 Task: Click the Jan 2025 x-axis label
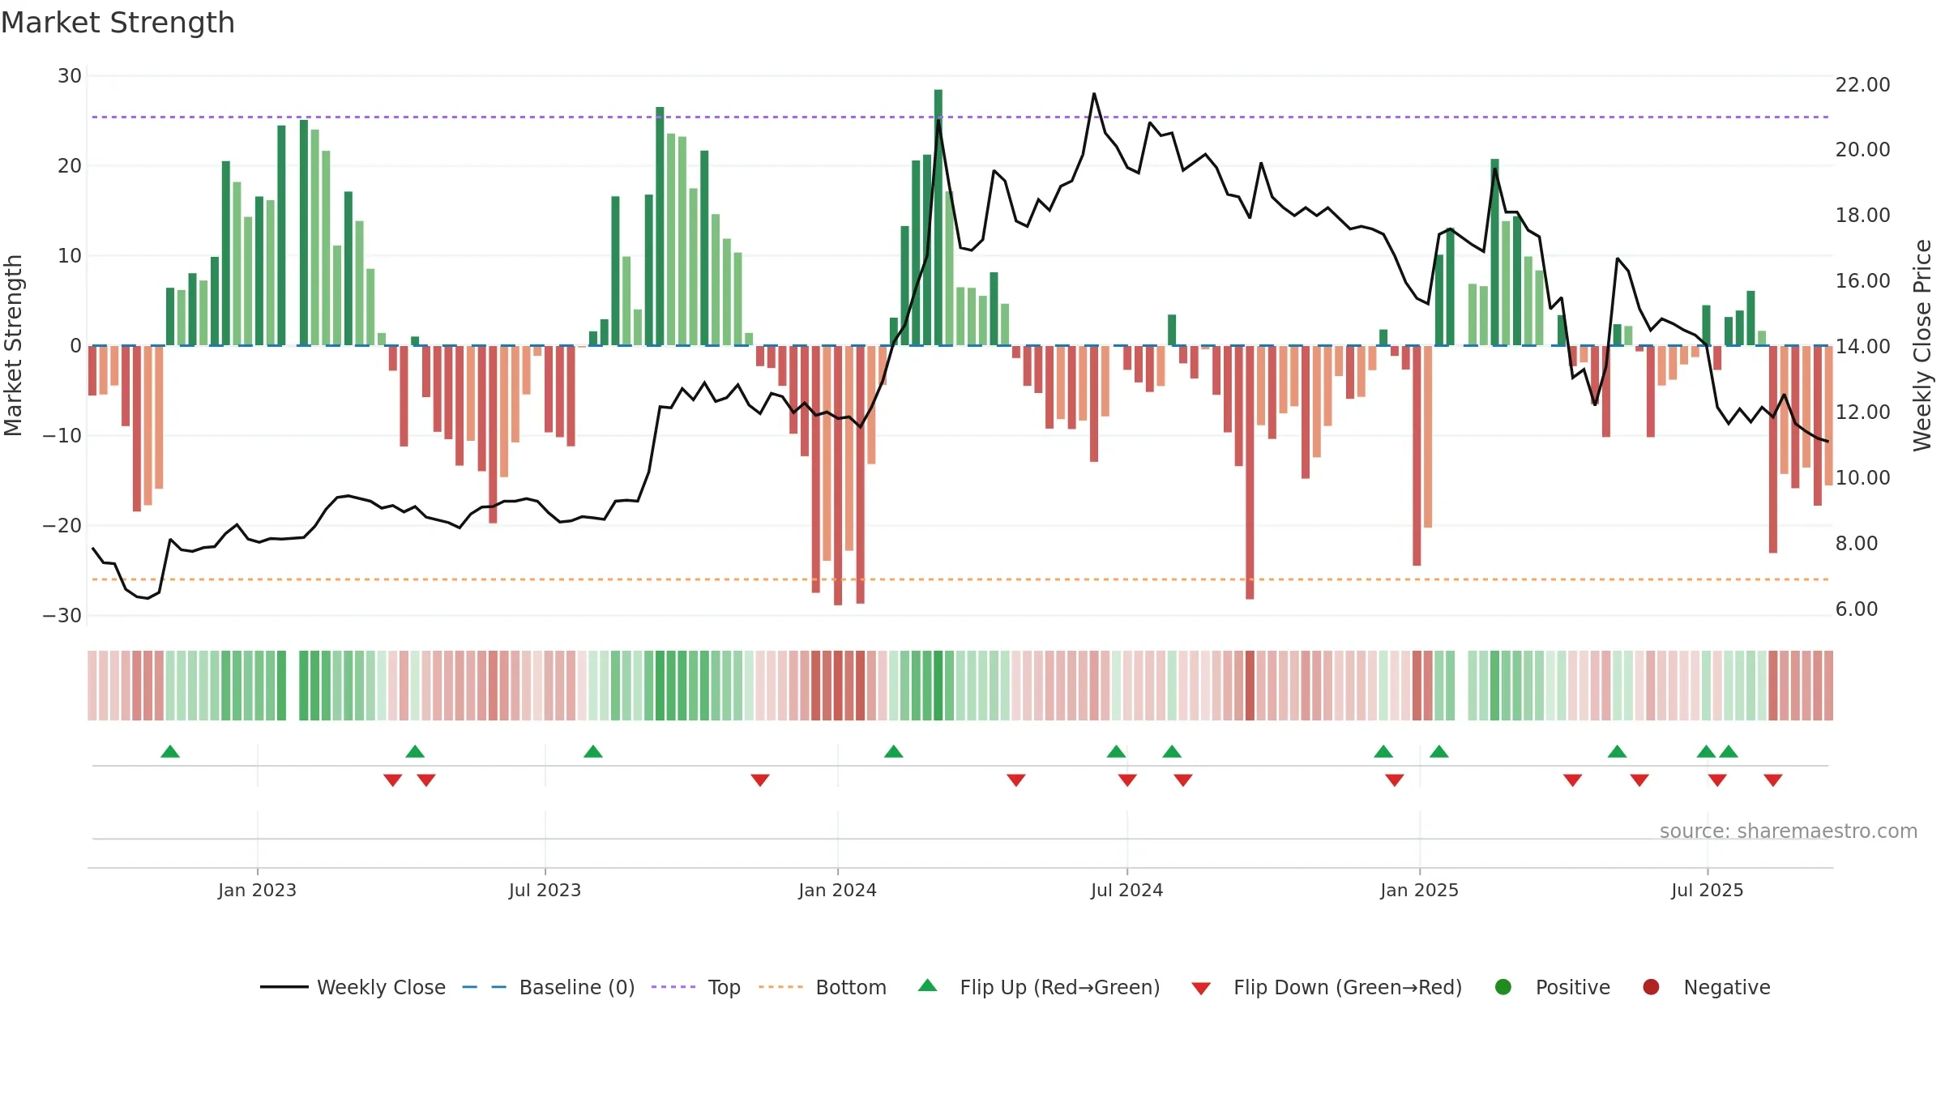pyautogui.click(x=1419, y=890)
